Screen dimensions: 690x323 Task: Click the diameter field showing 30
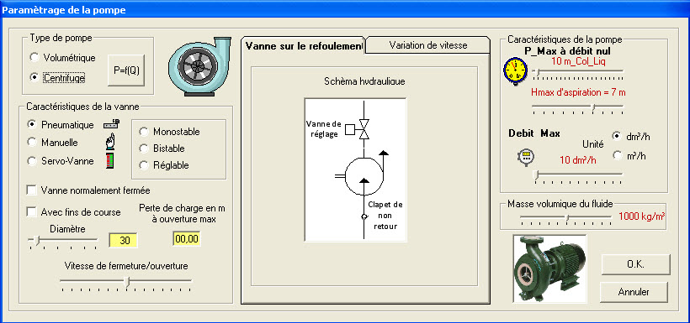tap(123, 241)
